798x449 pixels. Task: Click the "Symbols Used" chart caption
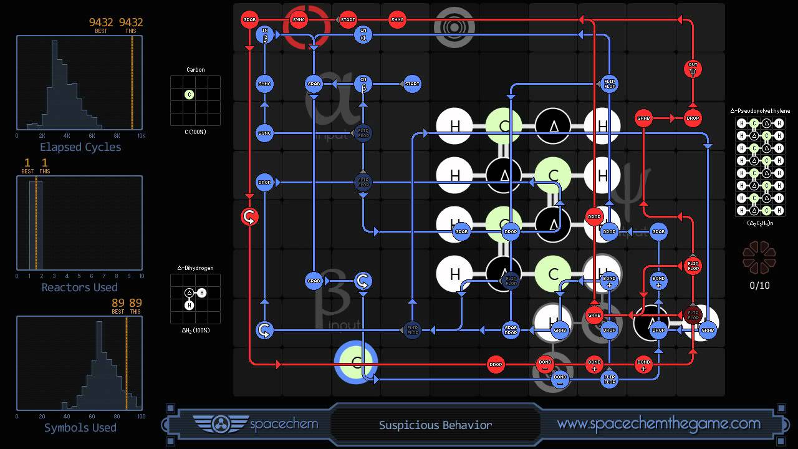80,428
